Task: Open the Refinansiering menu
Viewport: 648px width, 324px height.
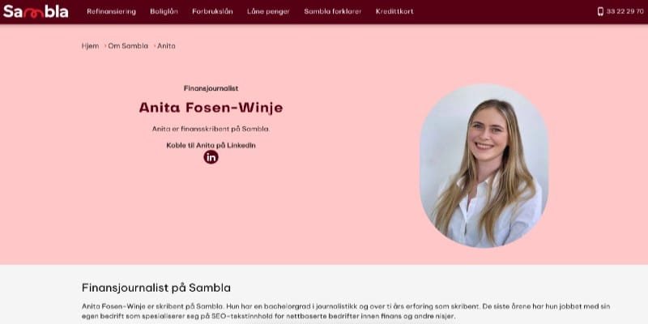Action: (x=111, y=11)
